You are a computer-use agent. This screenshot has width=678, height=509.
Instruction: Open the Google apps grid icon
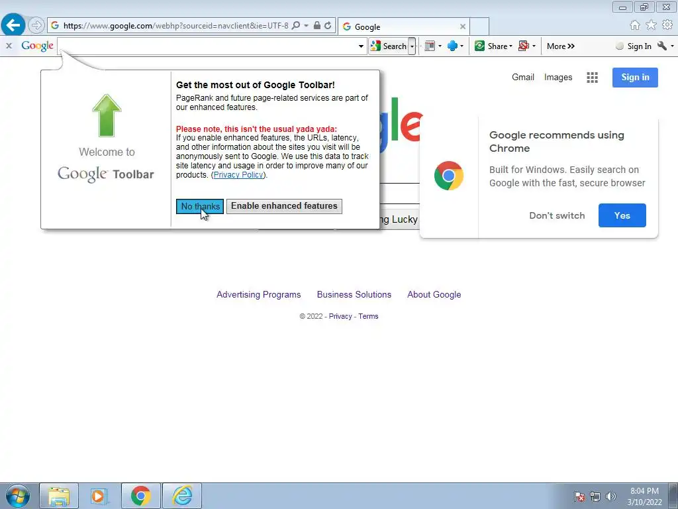pyautogui.click(x=592, y=78)
